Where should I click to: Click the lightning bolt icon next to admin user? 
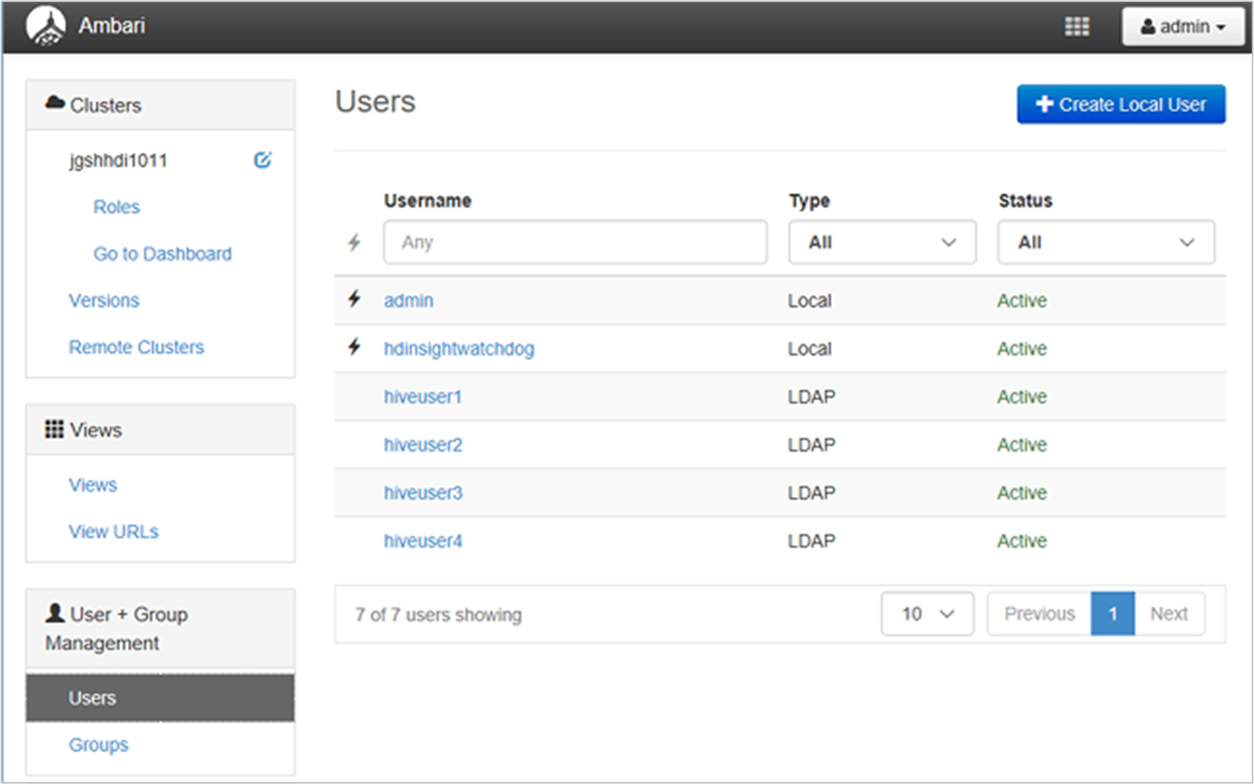click(x=355, y=299)
